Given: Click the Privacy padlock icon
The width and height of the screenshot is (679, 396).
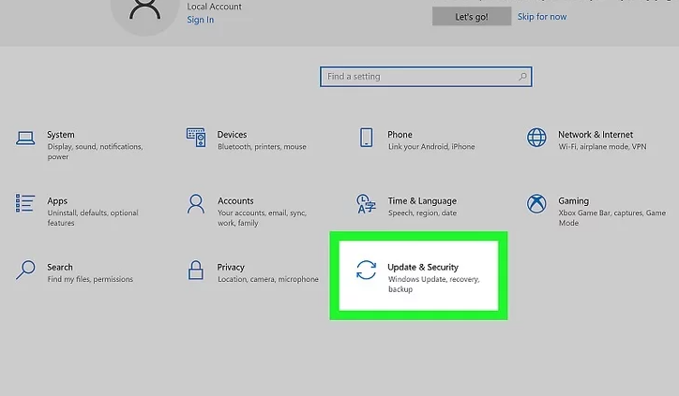Looking at the screenshot, I should coord(196,270).
